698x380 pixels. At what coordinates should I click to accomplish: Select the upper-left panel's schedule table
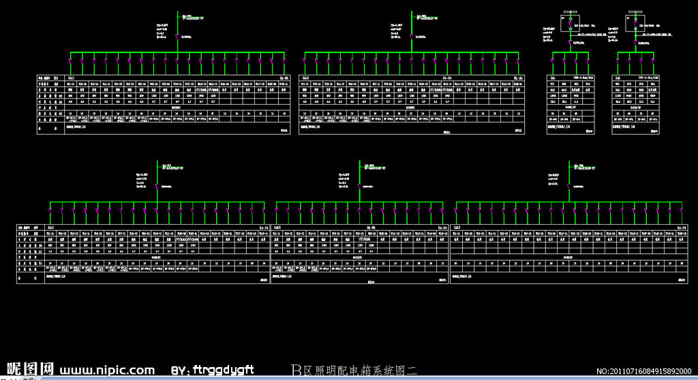click(x=164, y=105)
